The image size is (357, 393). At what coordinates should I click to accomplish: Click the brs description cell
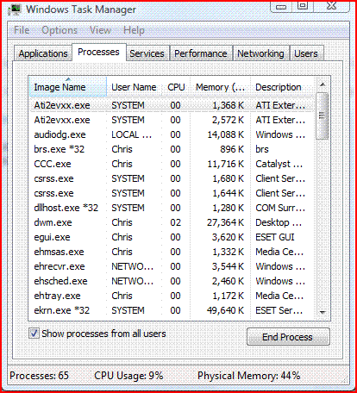[262, 149]
